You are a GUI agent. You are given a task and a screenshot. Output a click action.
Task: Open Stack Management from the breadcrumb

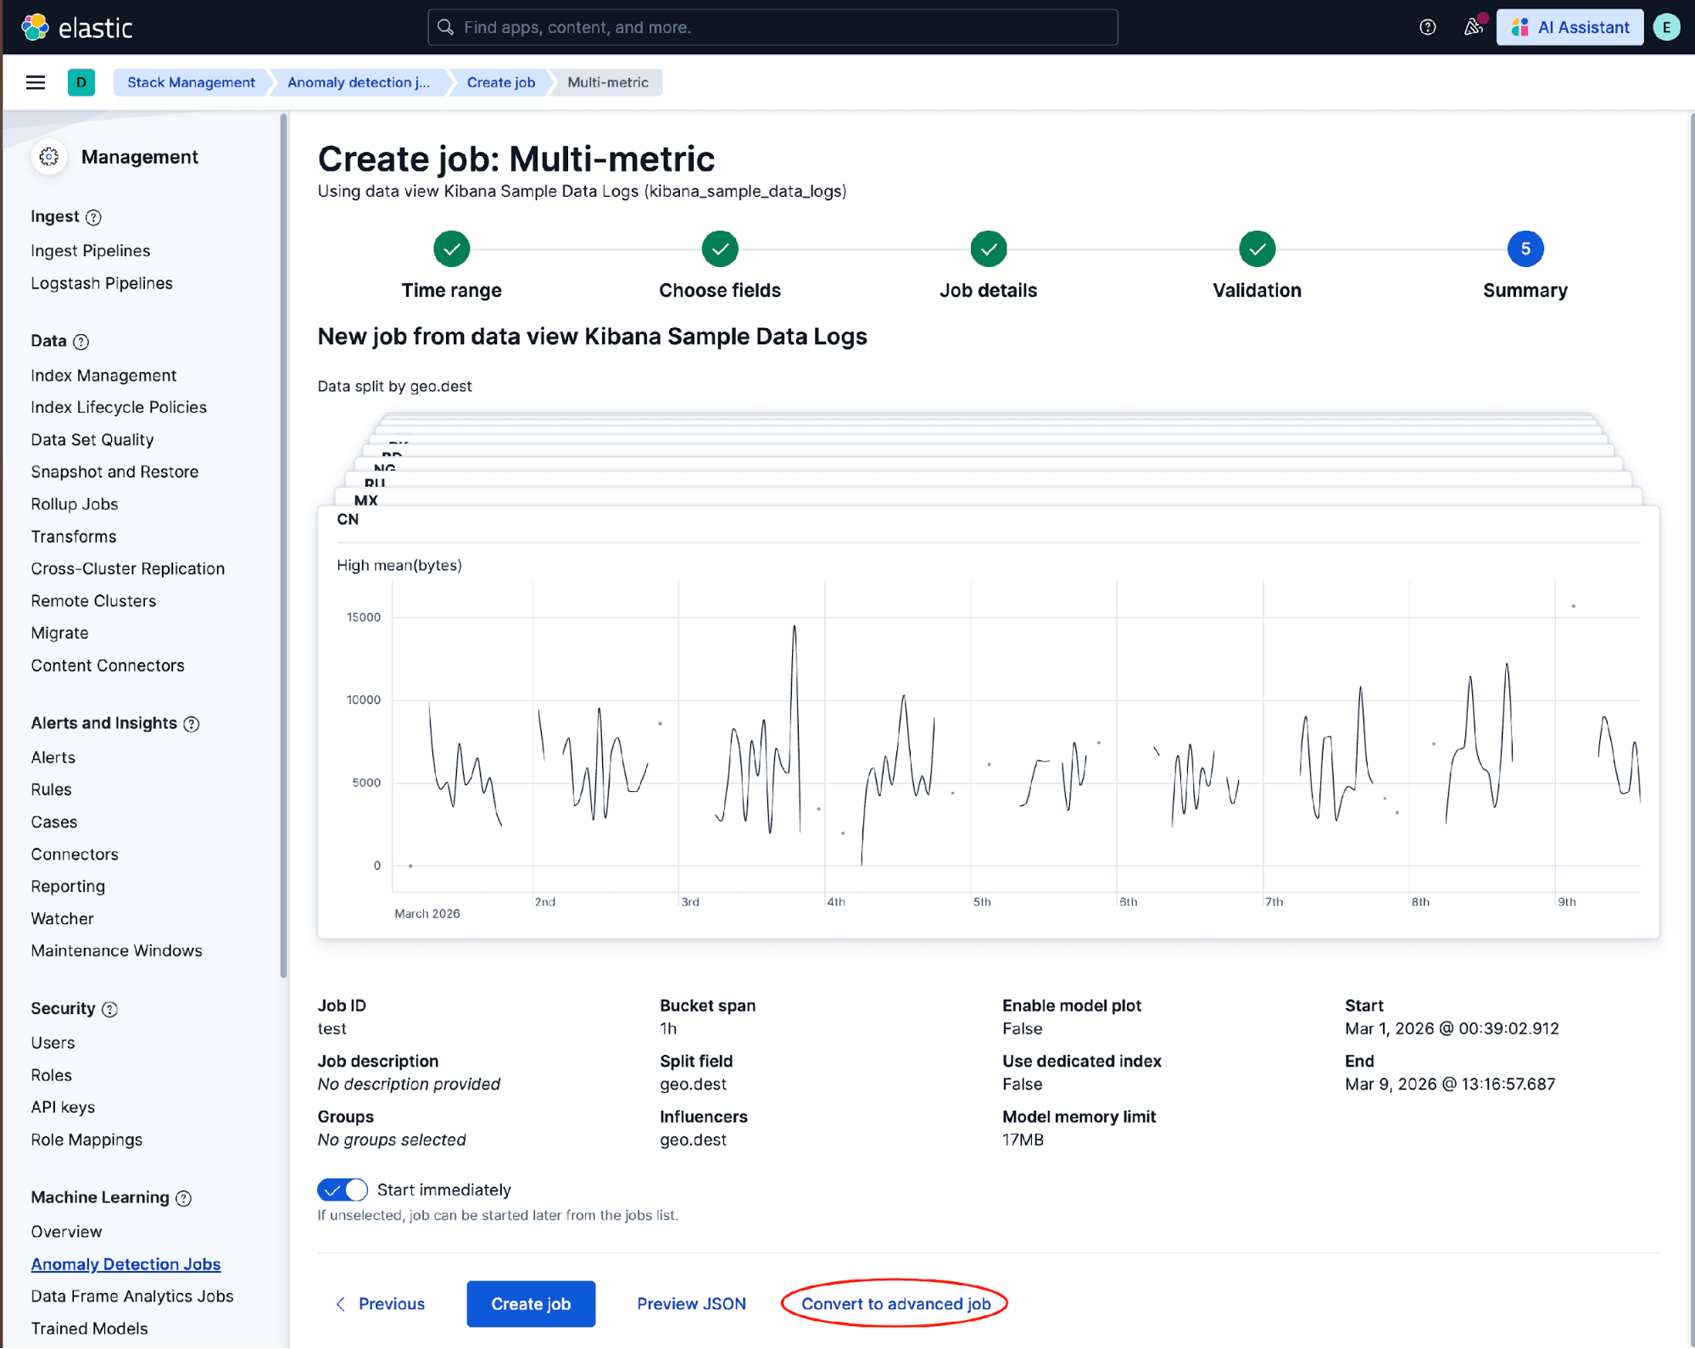(191, 82)
